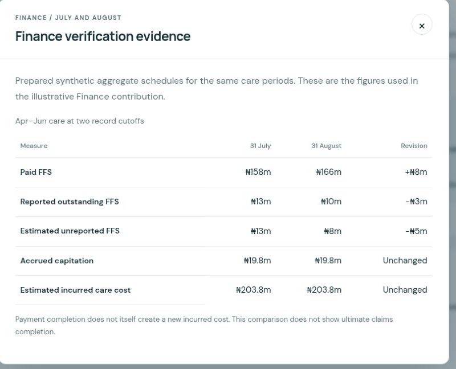Select the Estimated incurred care cost label
The width and height of the screenshot is (456, 369).
[x=75, y=290]
